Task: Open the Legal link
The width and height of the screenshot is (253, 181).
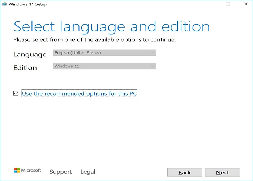Action: coord(88,172)
